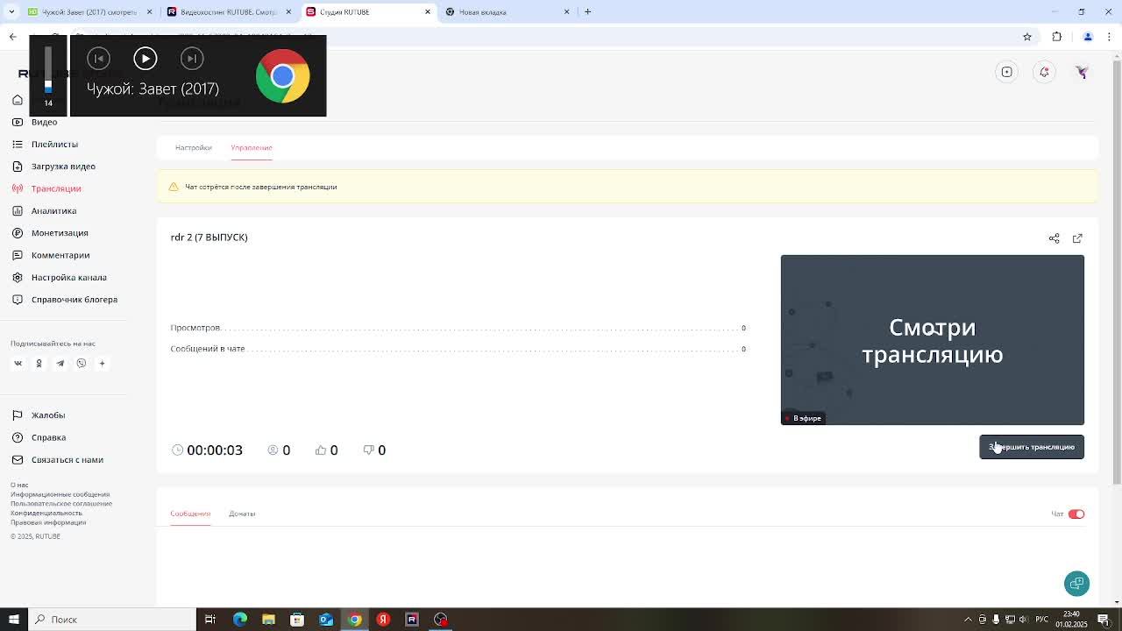Click the Видео play icon in sidebar

point(18,122)
